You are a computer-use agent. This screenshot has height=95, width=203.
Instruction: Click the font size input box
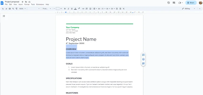pyautogui.click(x=58, y=9)
